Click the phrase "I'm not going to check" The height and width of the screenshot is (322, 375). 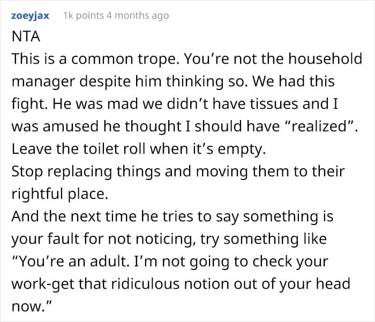236,263
